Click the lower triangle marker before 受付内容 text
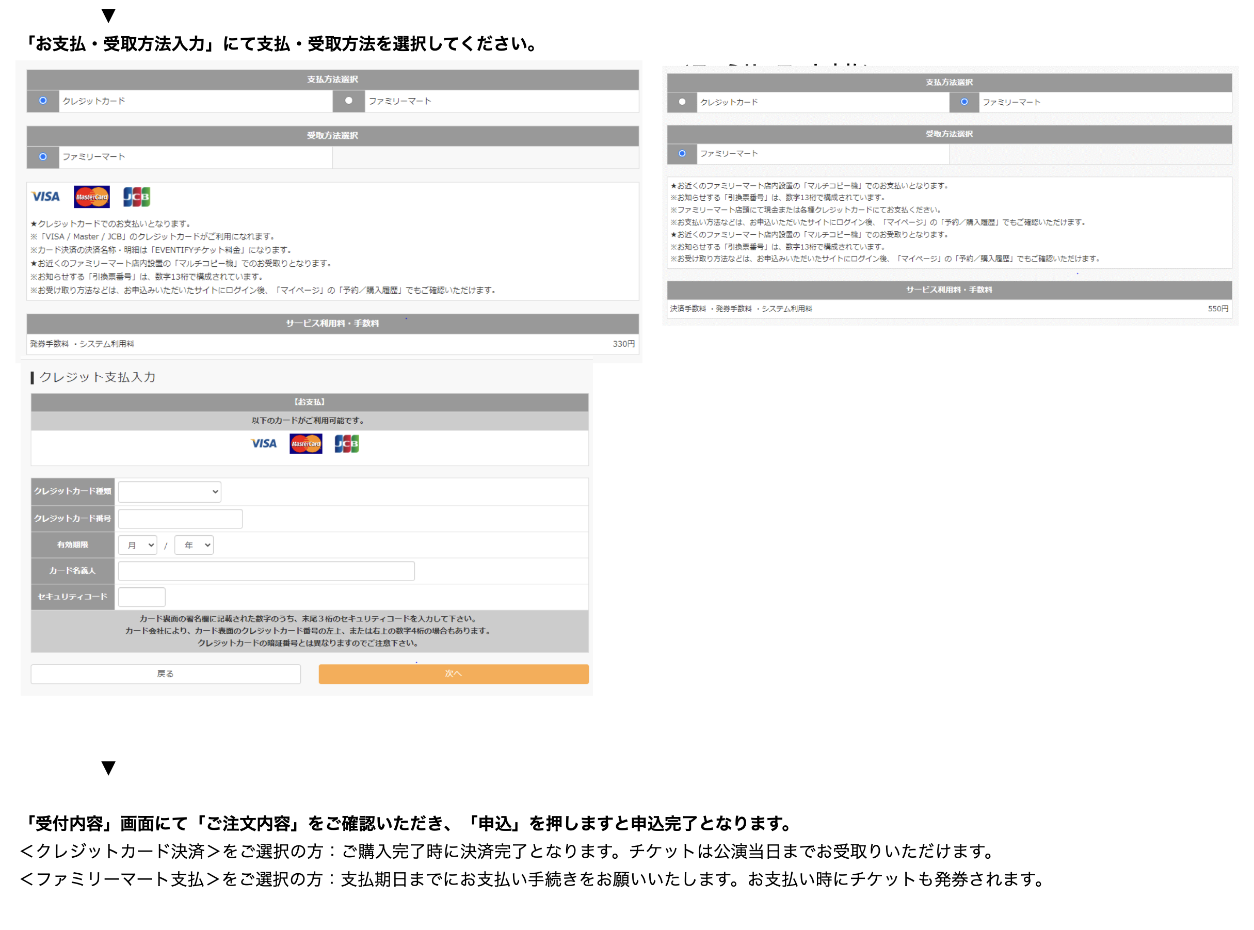 [108, 767]
